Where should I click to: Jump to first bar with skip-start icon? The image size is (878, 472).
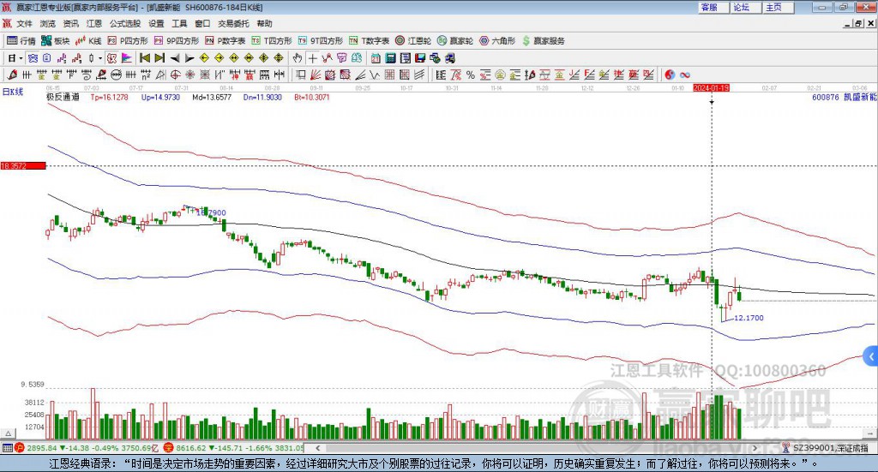coord(144,58)
